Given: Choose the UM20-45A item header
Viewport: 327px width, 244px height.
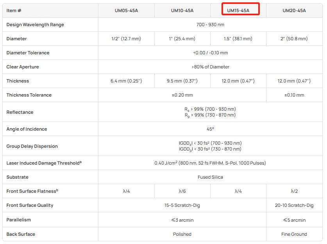Looking at the screenshot, I should click(294, 11).
